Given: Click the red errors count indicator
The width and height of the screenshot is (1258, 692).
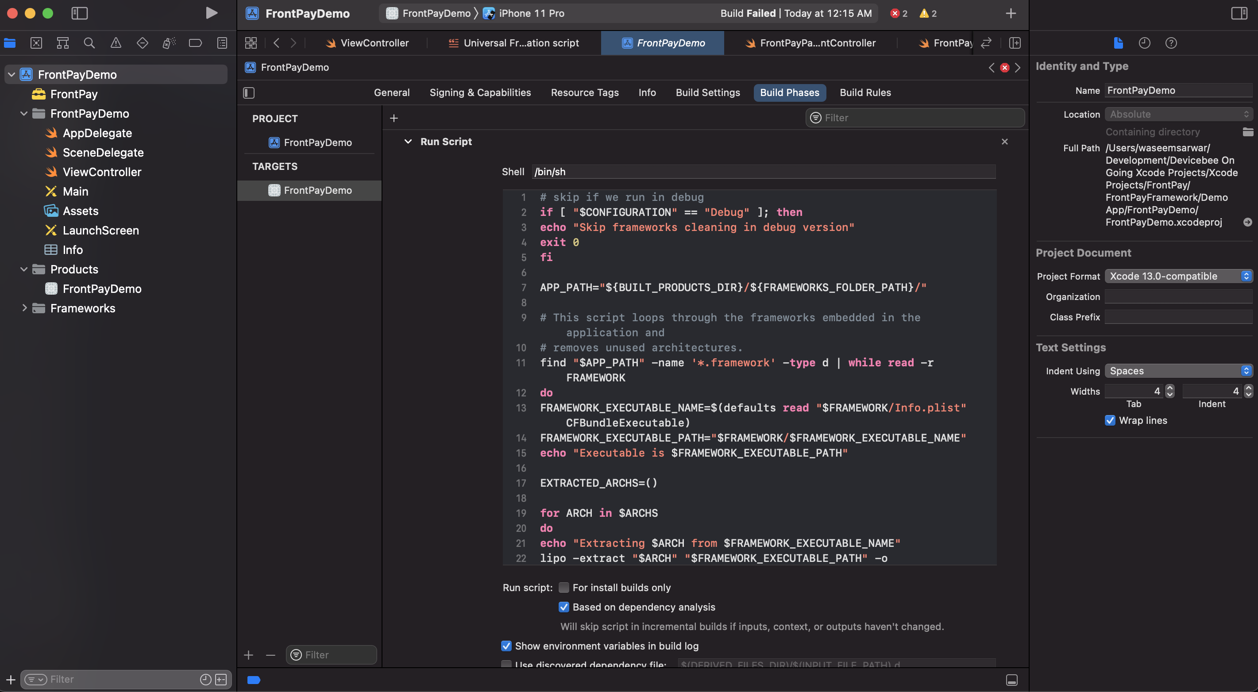Looking at the screenshot, I should click(x=899, y=13).
